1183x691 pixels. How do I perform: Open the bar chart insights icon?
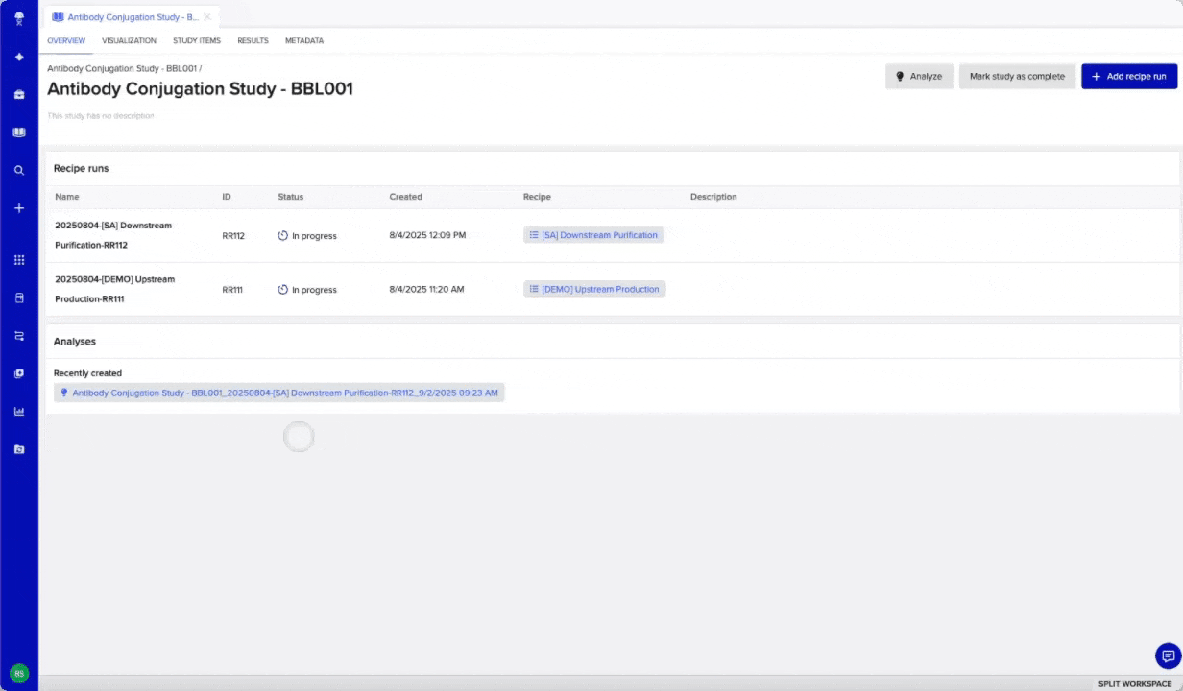click(18, 412)
